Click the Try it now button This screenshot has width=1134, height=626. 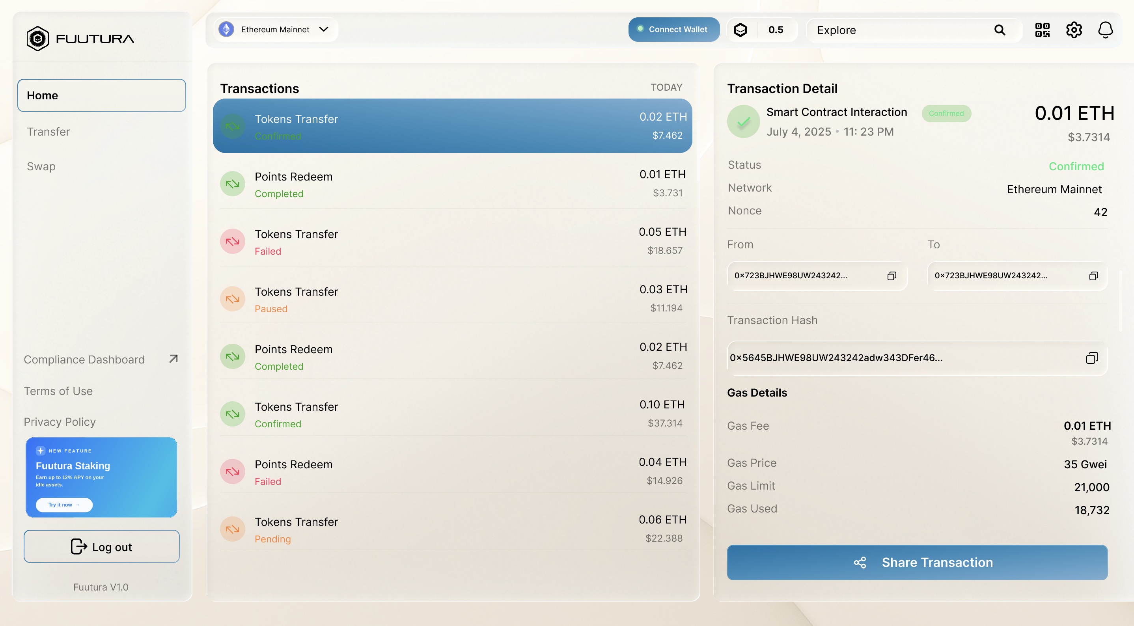(64, 505)
